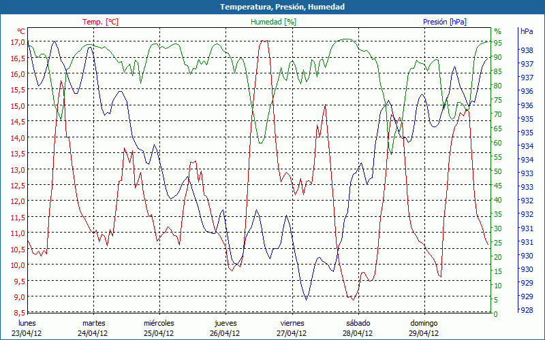Select the martes 24/04/12 date label

93,328
